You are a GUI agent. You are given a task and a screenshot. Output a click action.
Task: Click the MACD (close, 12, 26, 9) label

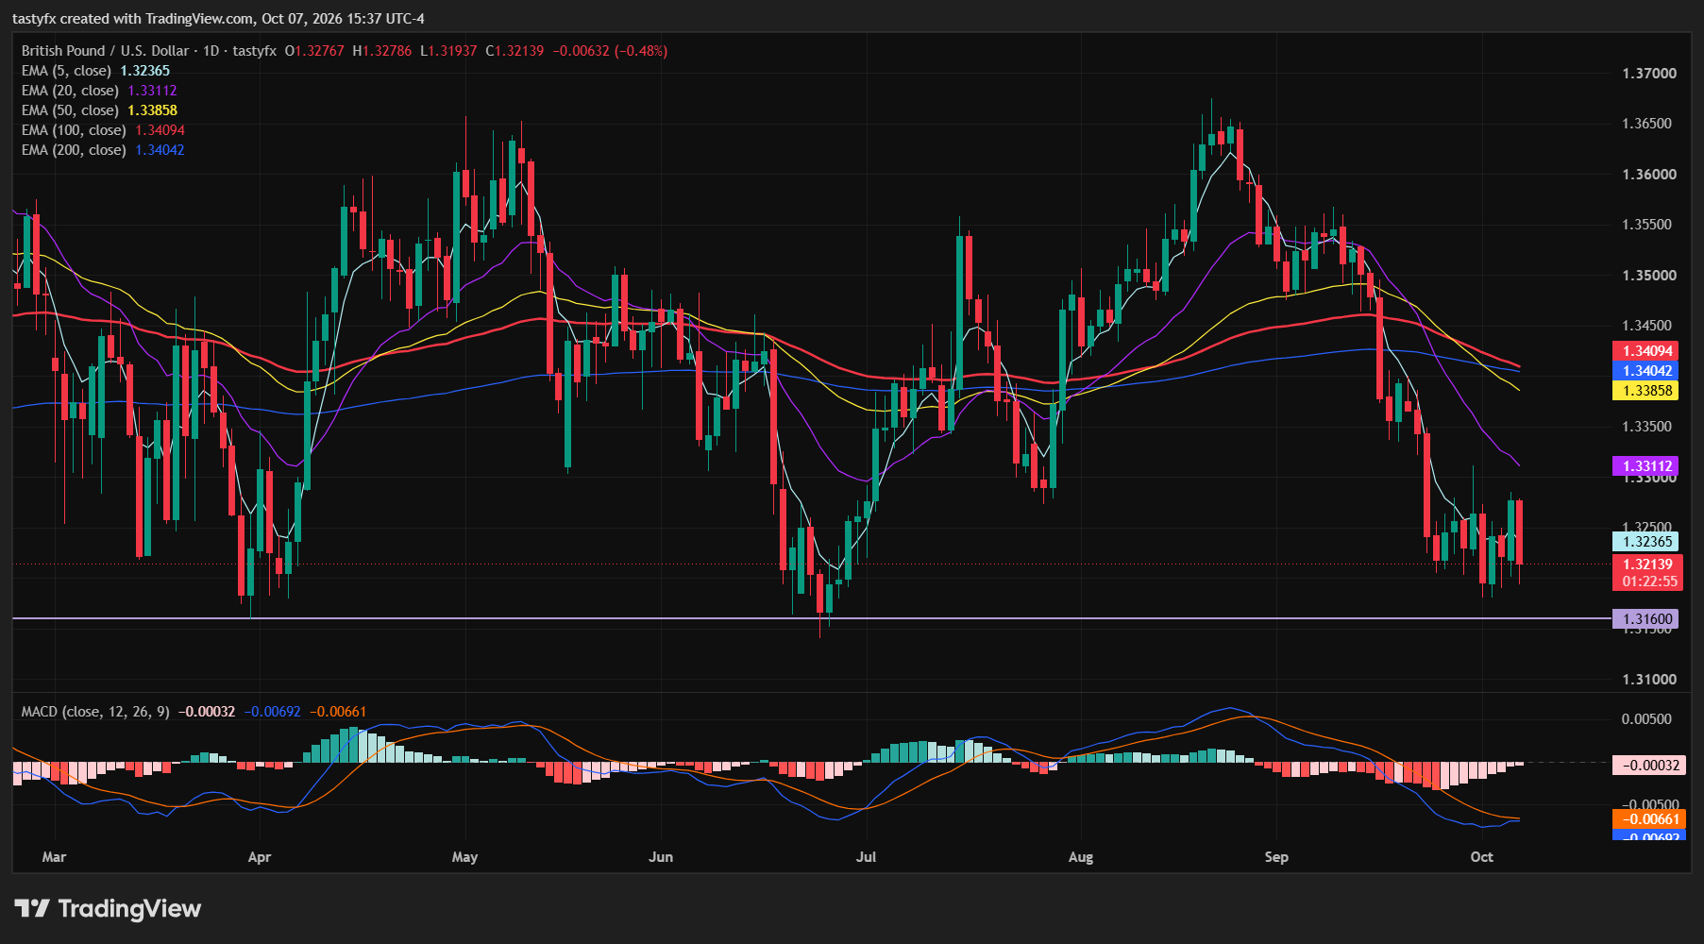(x=95, y=712)
